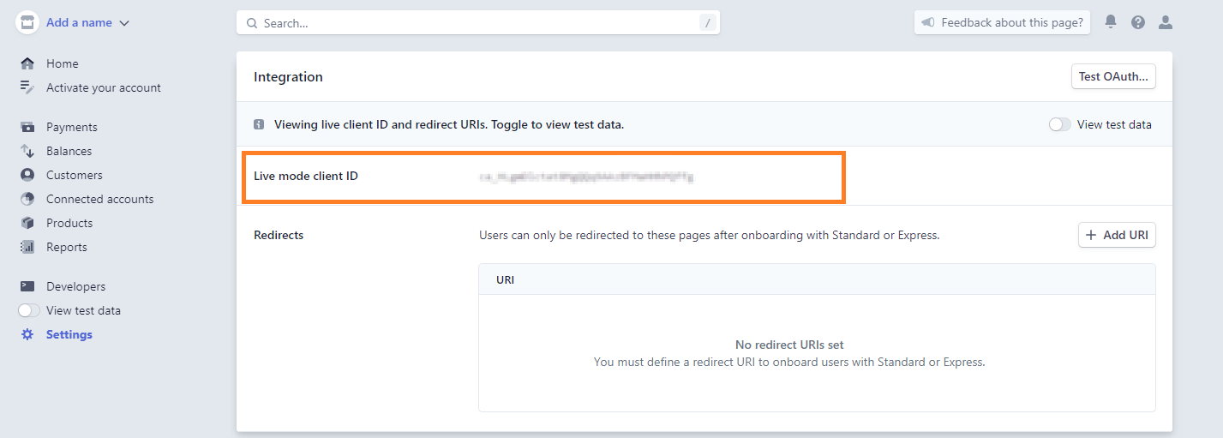Viewport: 1223px width, 438px height.
Task: Click the Developers terminal icon
Action: click(x=27, y=286)
